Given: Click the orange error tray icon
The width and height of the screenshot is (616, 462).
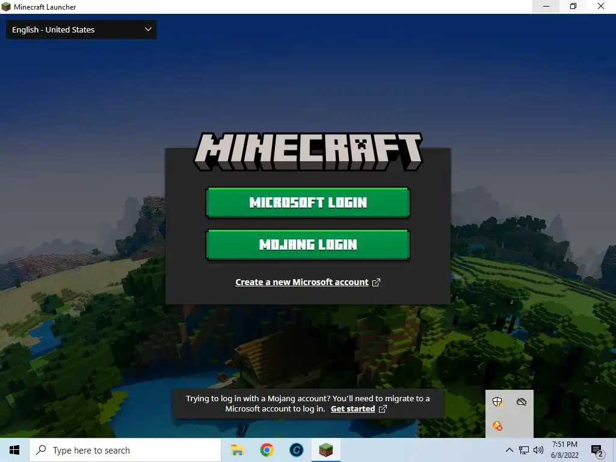Looking at the screenshot, I should (x=497, y=426).
